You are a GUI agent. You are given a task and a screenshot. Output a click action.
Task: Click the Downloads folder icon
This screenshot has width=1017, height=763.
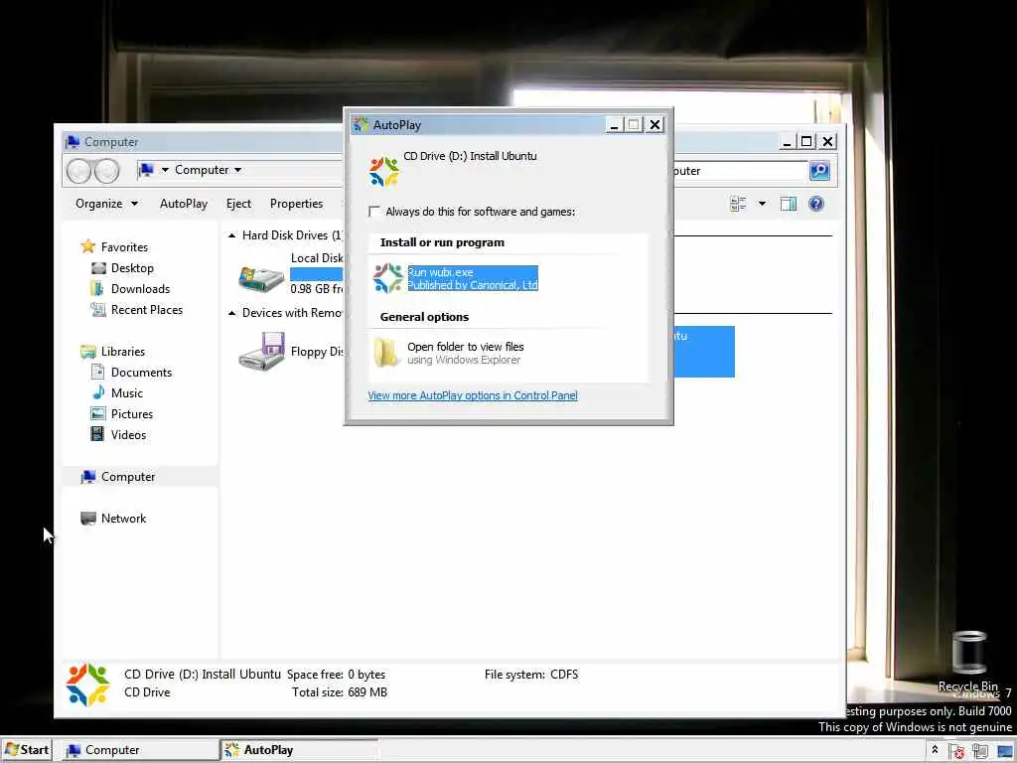[97, 289]
